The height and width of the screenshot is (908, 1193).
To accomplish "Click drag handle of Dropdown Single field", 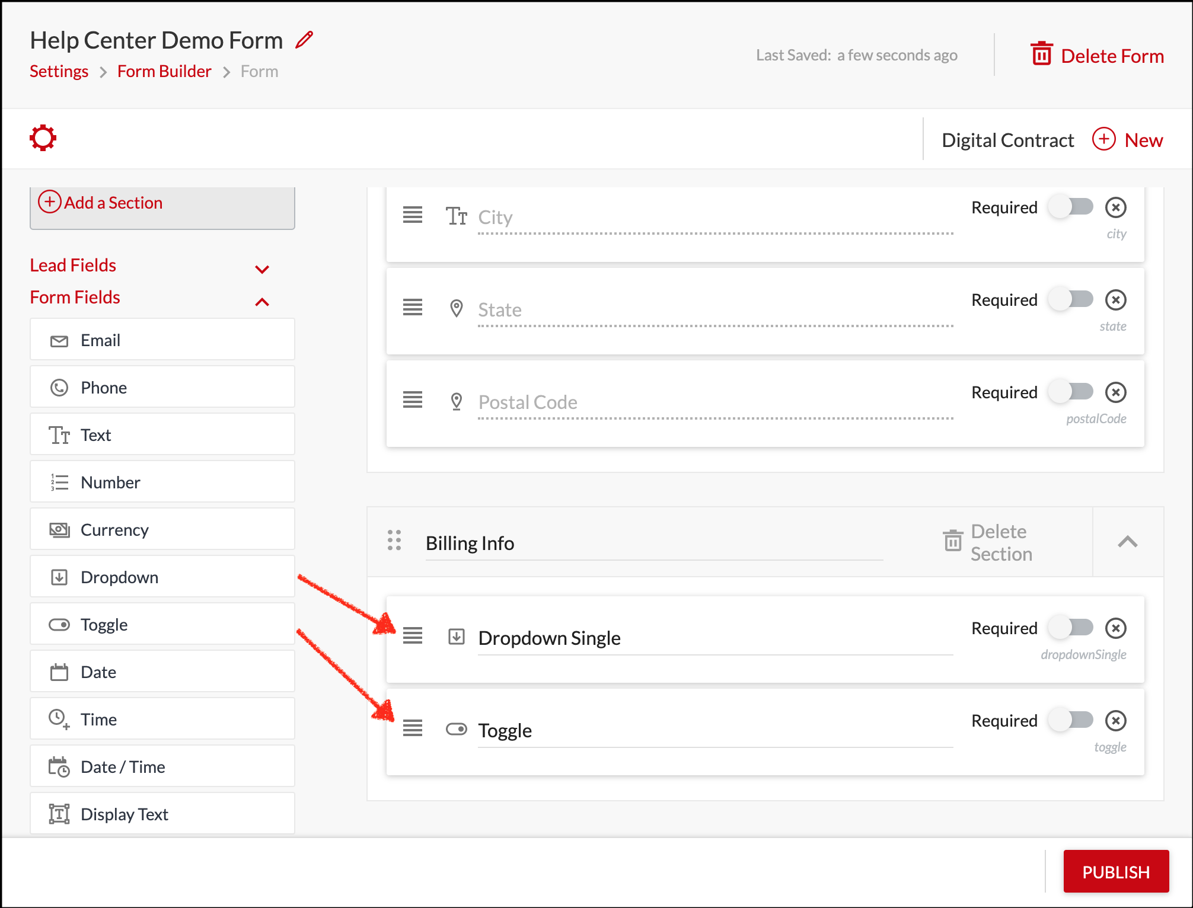I will pyautogui.click(x=413, y=635).
